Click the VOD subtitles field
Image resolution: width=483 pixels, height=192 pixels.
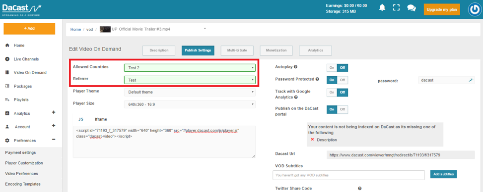[348, 175]
